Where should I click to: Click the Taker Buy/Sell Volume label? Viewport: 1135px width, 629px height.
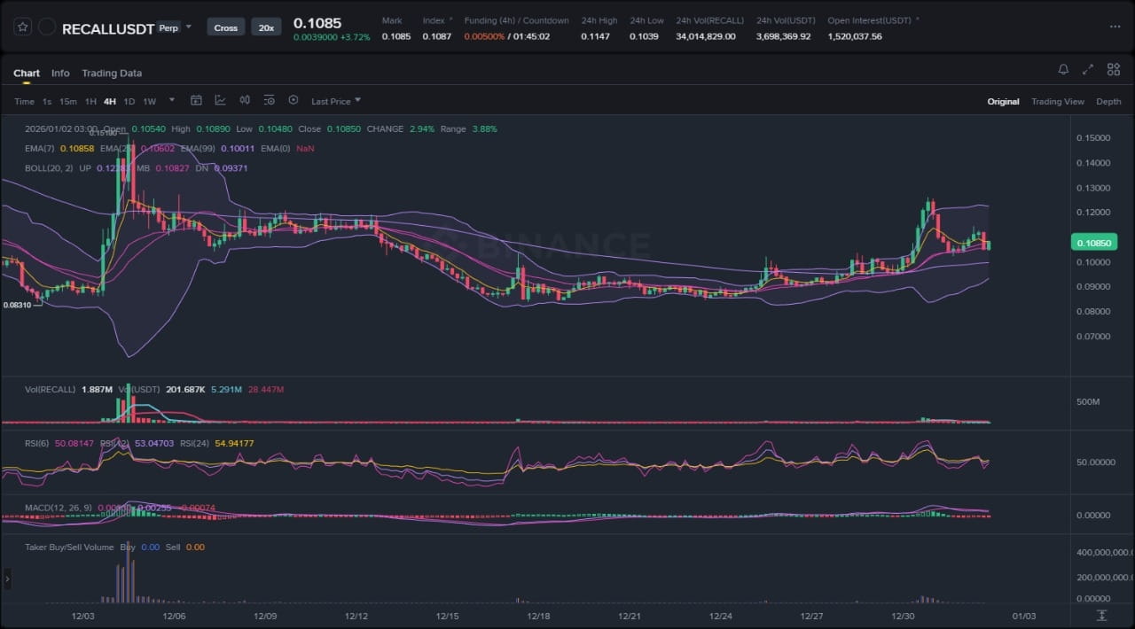pyautogui.click(x=69, y=547)
